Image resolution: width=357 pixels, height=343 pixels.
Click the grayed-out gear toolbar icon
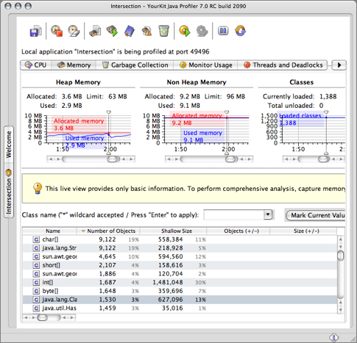(x=202, y=31)
